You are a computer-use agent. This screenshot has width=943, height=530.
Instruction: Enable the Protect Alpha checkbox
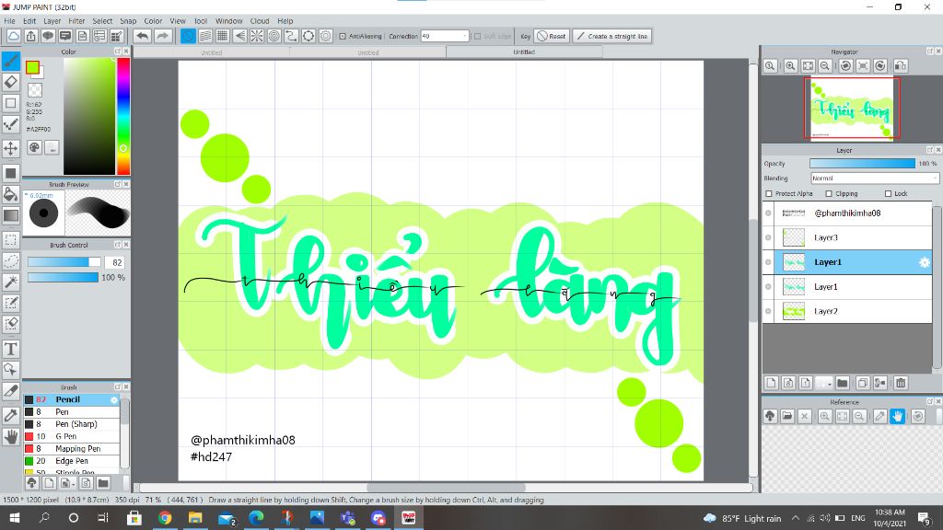point(769,193)
